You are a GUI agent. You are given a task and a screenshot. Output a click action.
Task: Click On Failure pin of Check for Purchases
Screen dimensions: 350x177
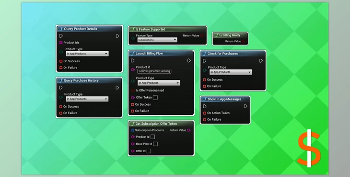pyautogui.click(x=204, y=87)
